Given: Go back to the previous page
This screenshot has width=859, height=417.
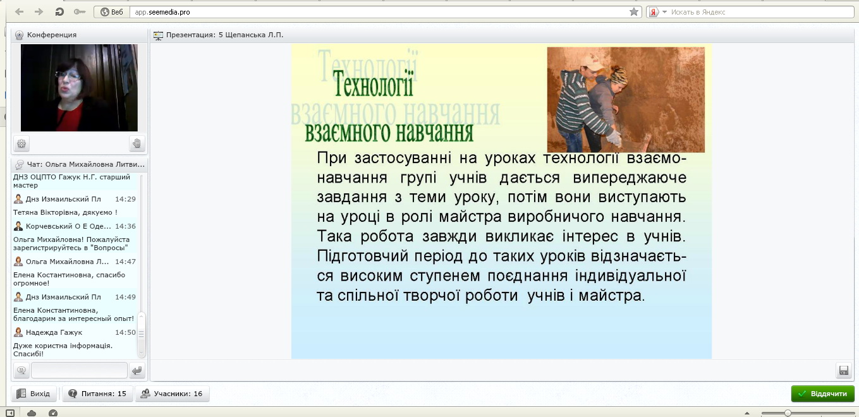Looking at the screenshot, I should (x=19, y=12).
